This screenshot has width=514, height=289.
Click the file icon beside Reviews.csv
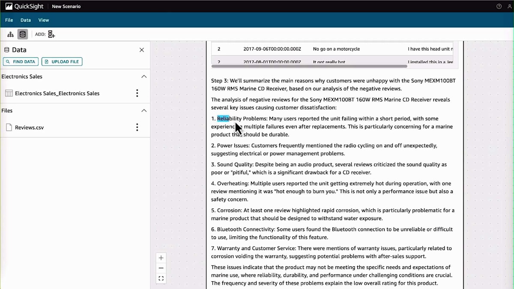[9, 127]
